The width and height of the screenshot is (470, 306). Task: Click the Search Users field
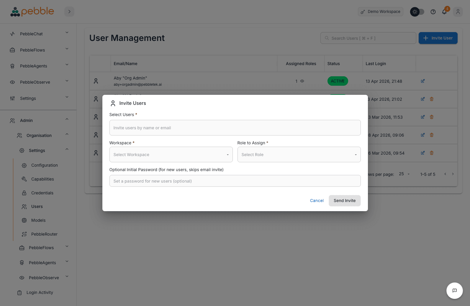[x=368, y=38]
